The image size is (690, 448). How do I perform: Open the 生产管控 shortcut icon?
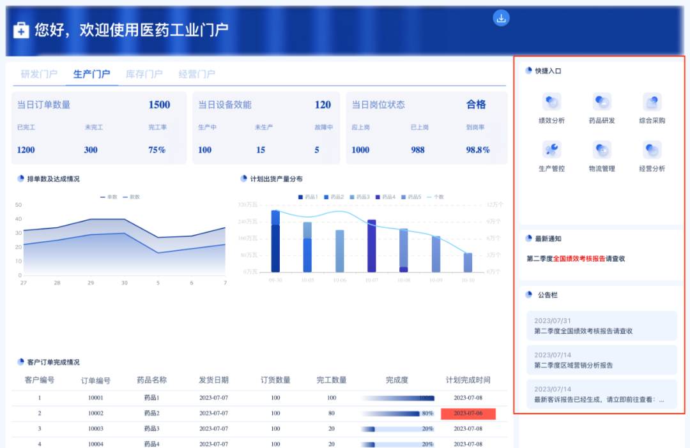pos(551,151)
